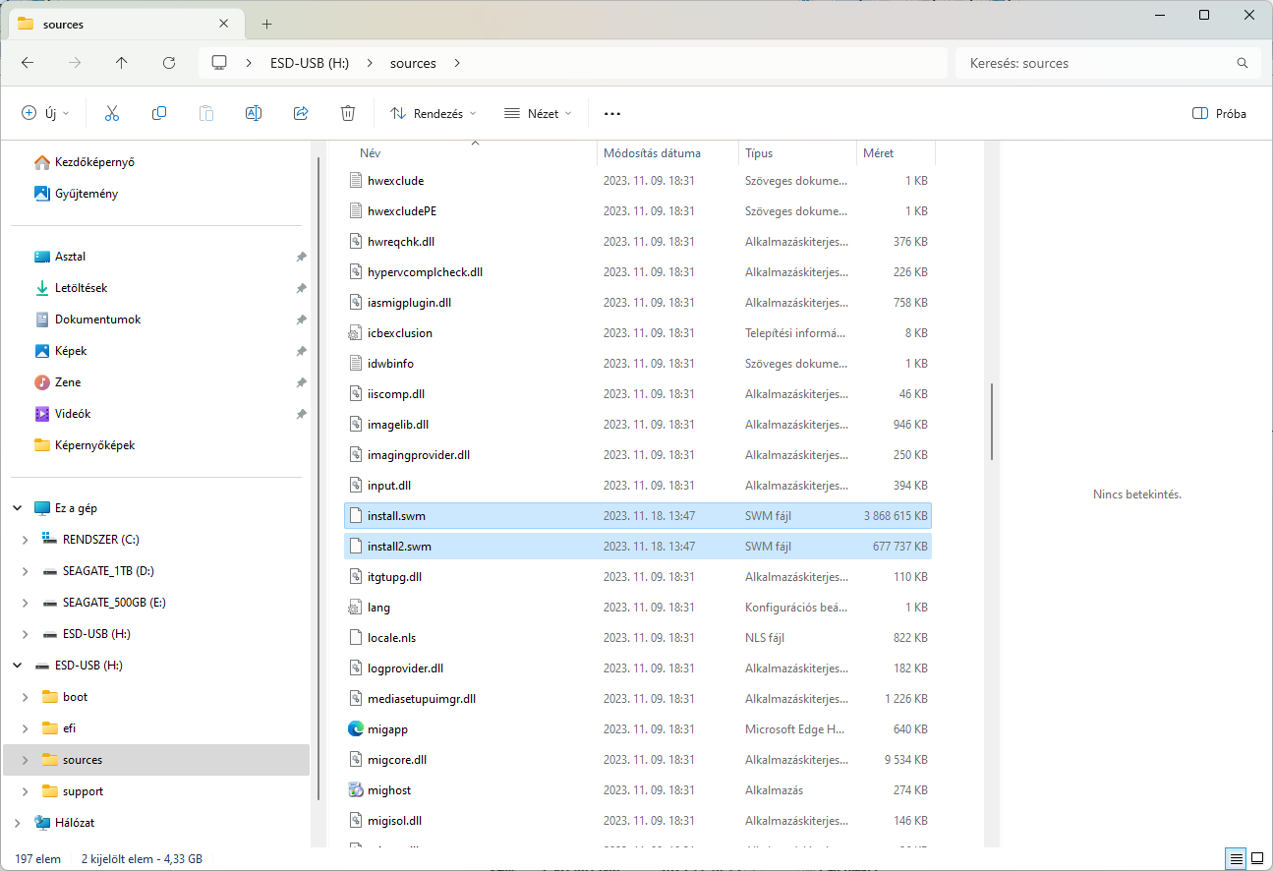Select the migapp Edge file
This screenshot has width=1273, height=871.
click(638, 729)
